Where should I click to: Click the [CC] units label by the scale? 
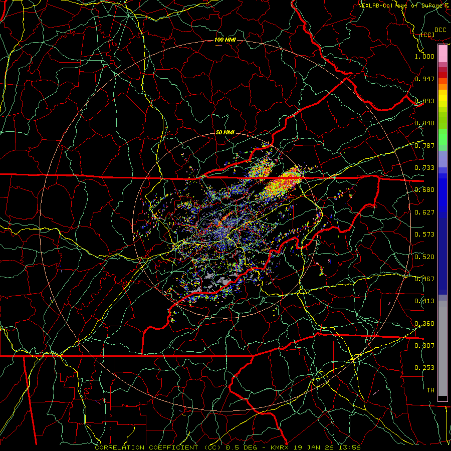pos(427,35)
